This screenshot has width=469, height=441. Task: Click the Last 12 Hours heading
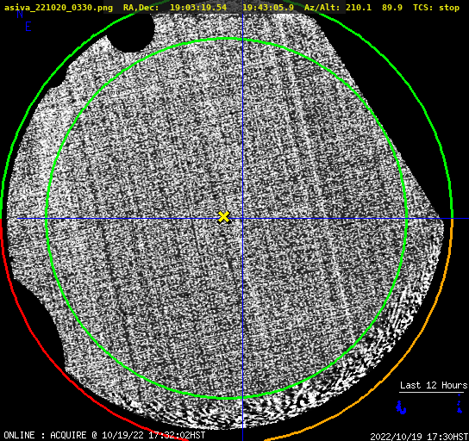[434, 385]
